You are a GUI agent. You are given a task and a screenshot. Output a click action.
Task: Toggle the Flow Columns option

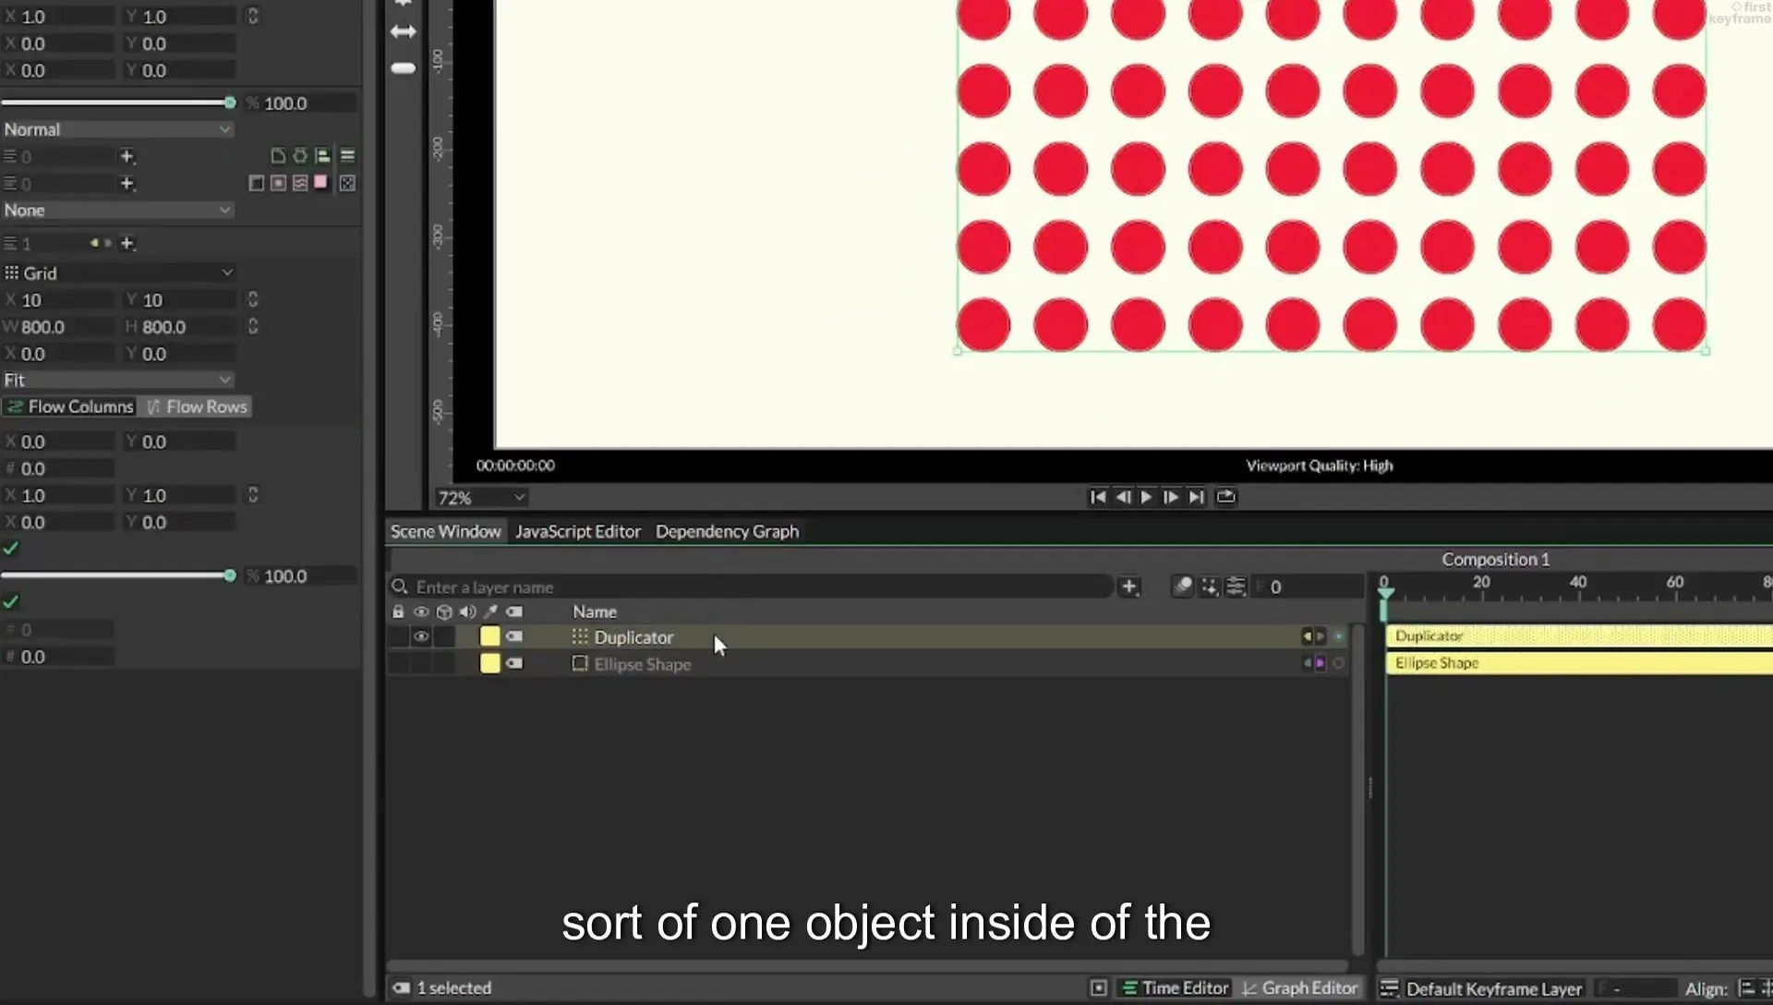(x=70, y=406)
